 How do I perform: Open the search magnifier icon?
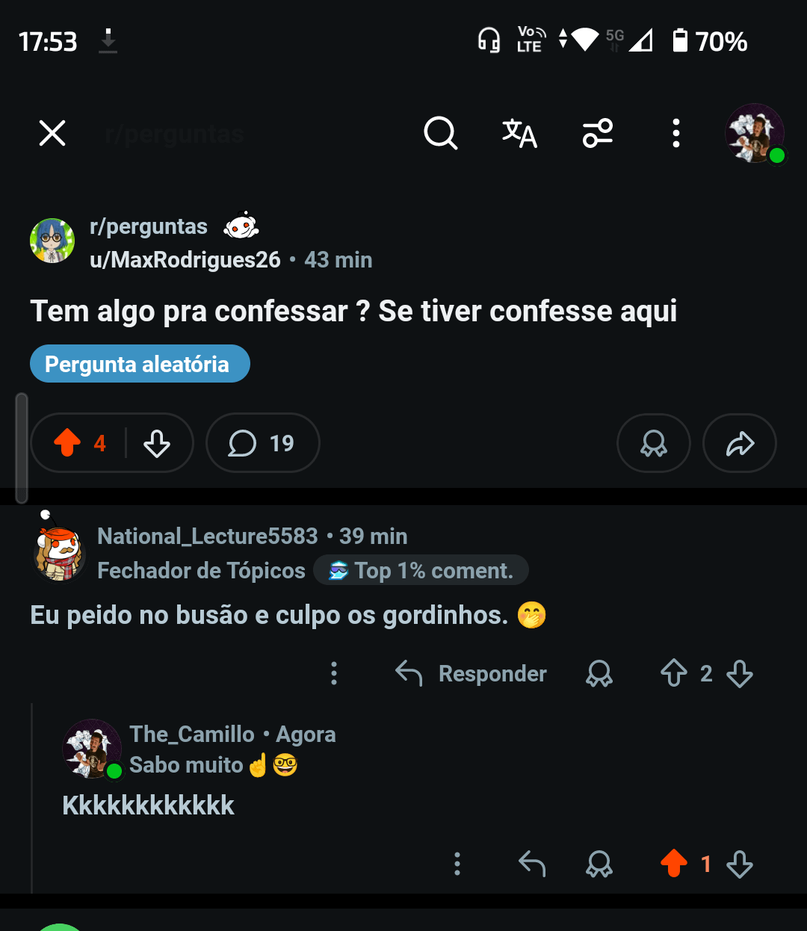point(440,134)
